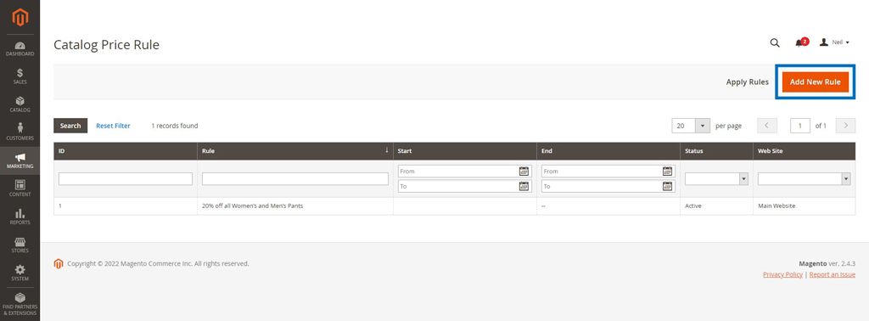Click the ID filter input field
The height and width of the screenshot is (321, 869).
tap(126, 178)
